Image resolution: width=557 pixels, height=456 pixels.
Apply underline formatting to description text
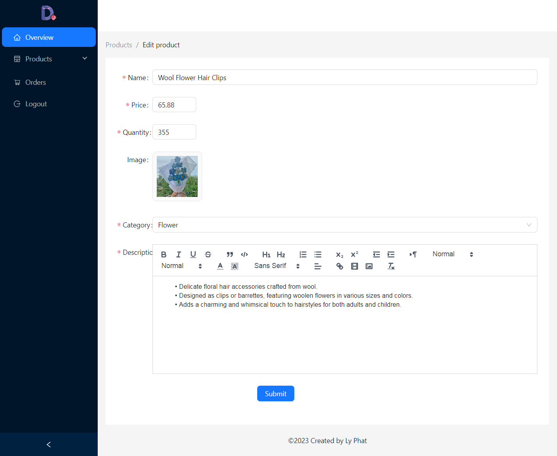(193, 254)
